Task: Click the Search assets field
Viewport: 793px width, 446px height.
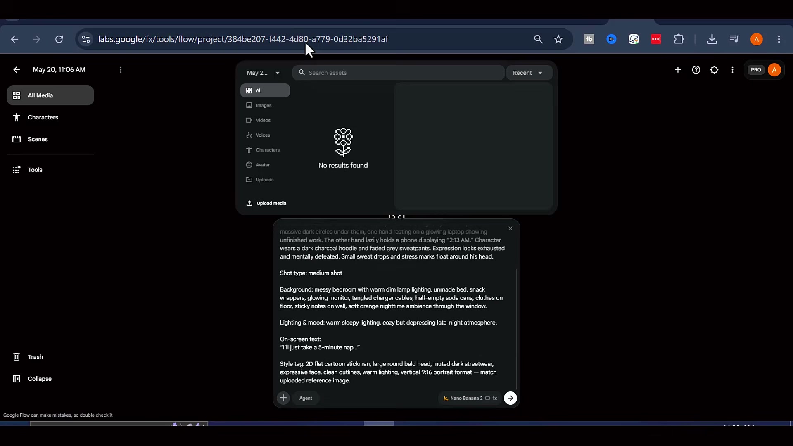Action: coord(399,73)
